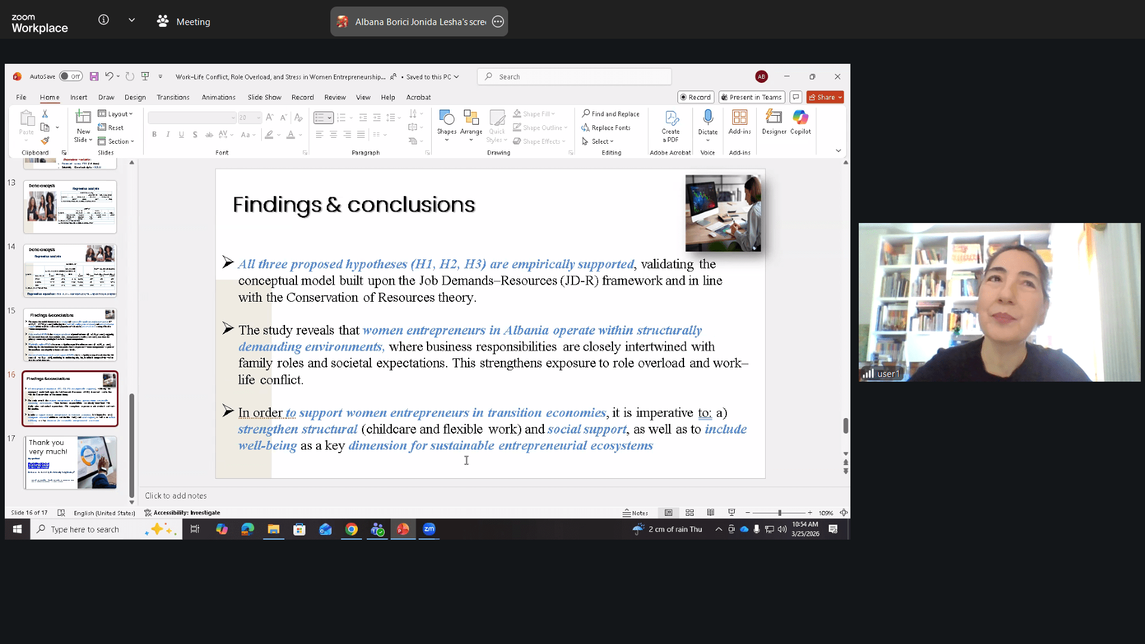Open the Slide Show tab

click(264, 97)
